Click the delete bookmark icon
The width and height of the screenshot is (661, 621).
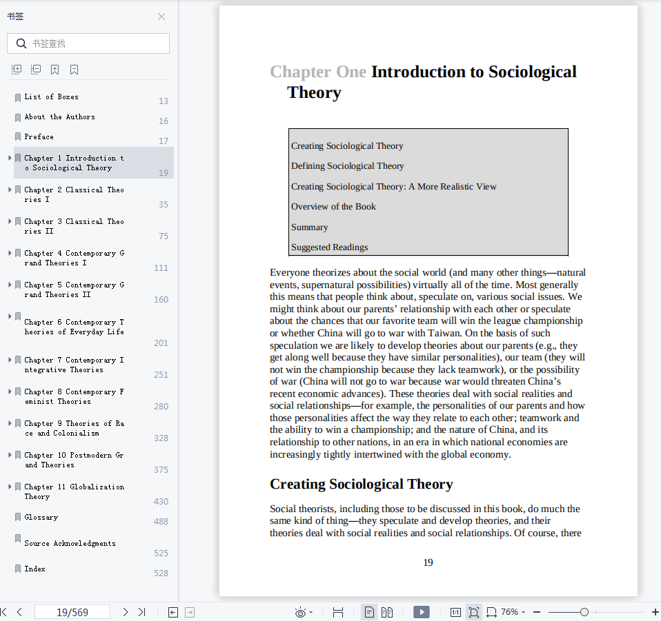click(75, 70)
